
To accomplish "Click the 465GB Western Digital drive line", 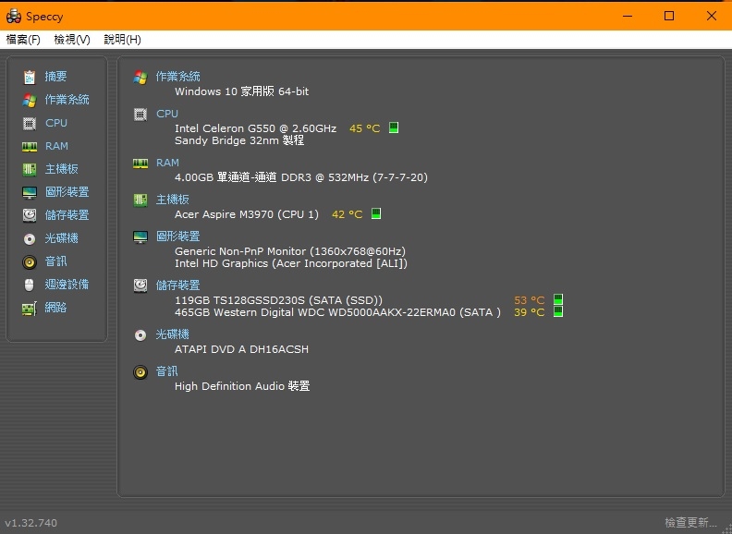I will (337, 312).
